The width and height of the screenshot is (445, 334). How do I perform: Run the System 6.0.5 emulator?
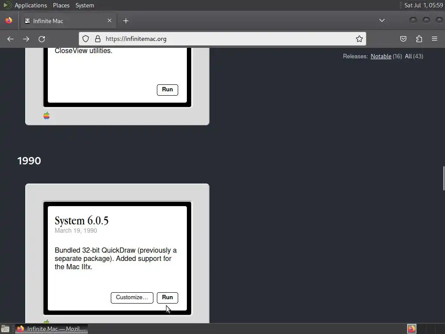click(167, 297)
